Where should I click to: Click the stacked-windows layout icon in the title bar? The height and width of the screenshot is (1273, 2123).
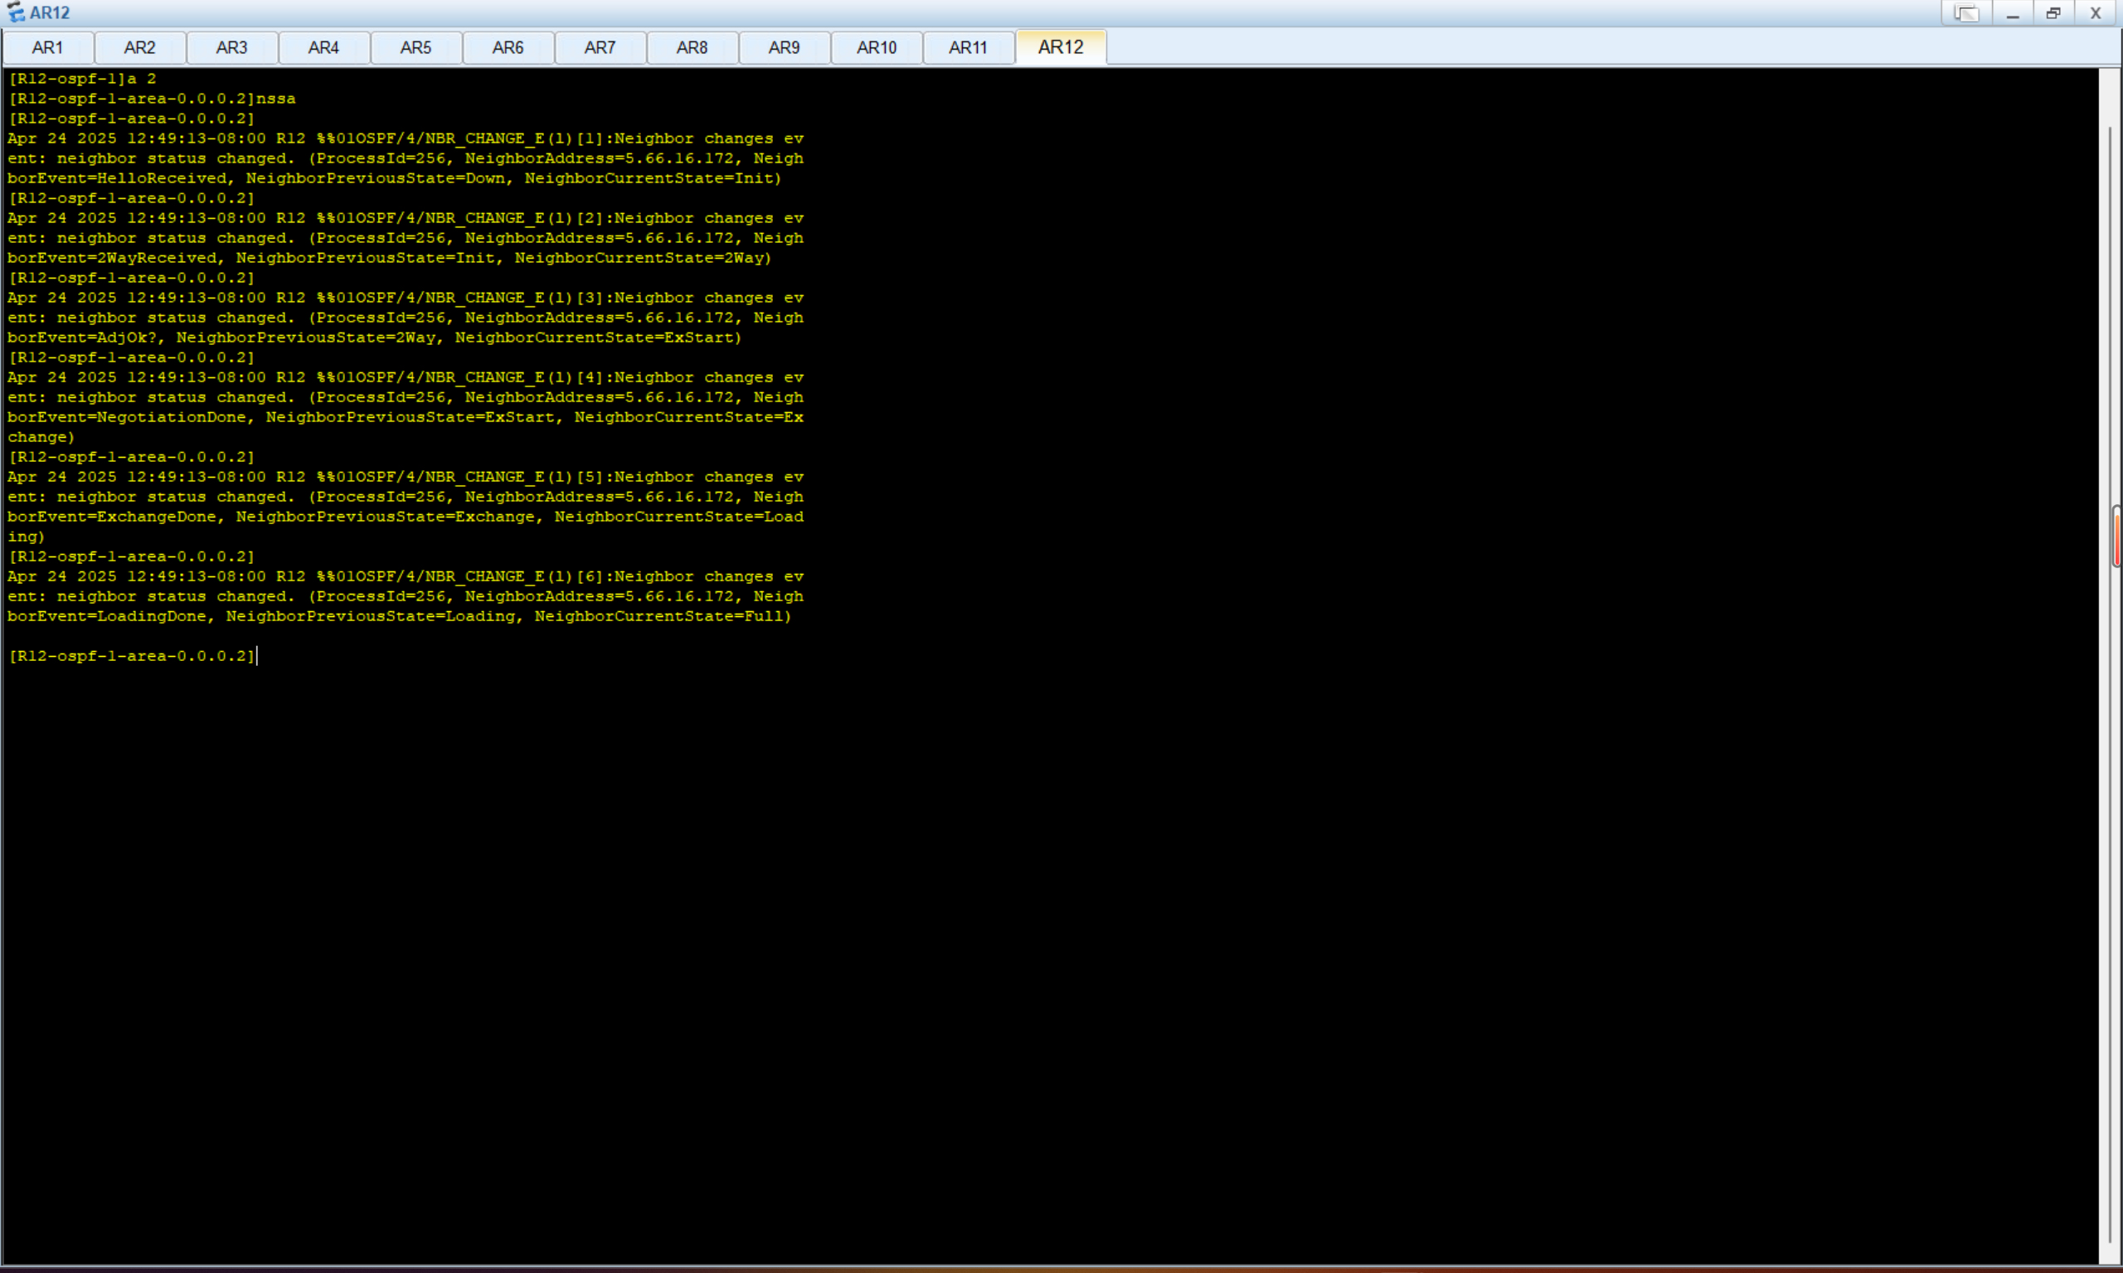[x=1965, y=13]
